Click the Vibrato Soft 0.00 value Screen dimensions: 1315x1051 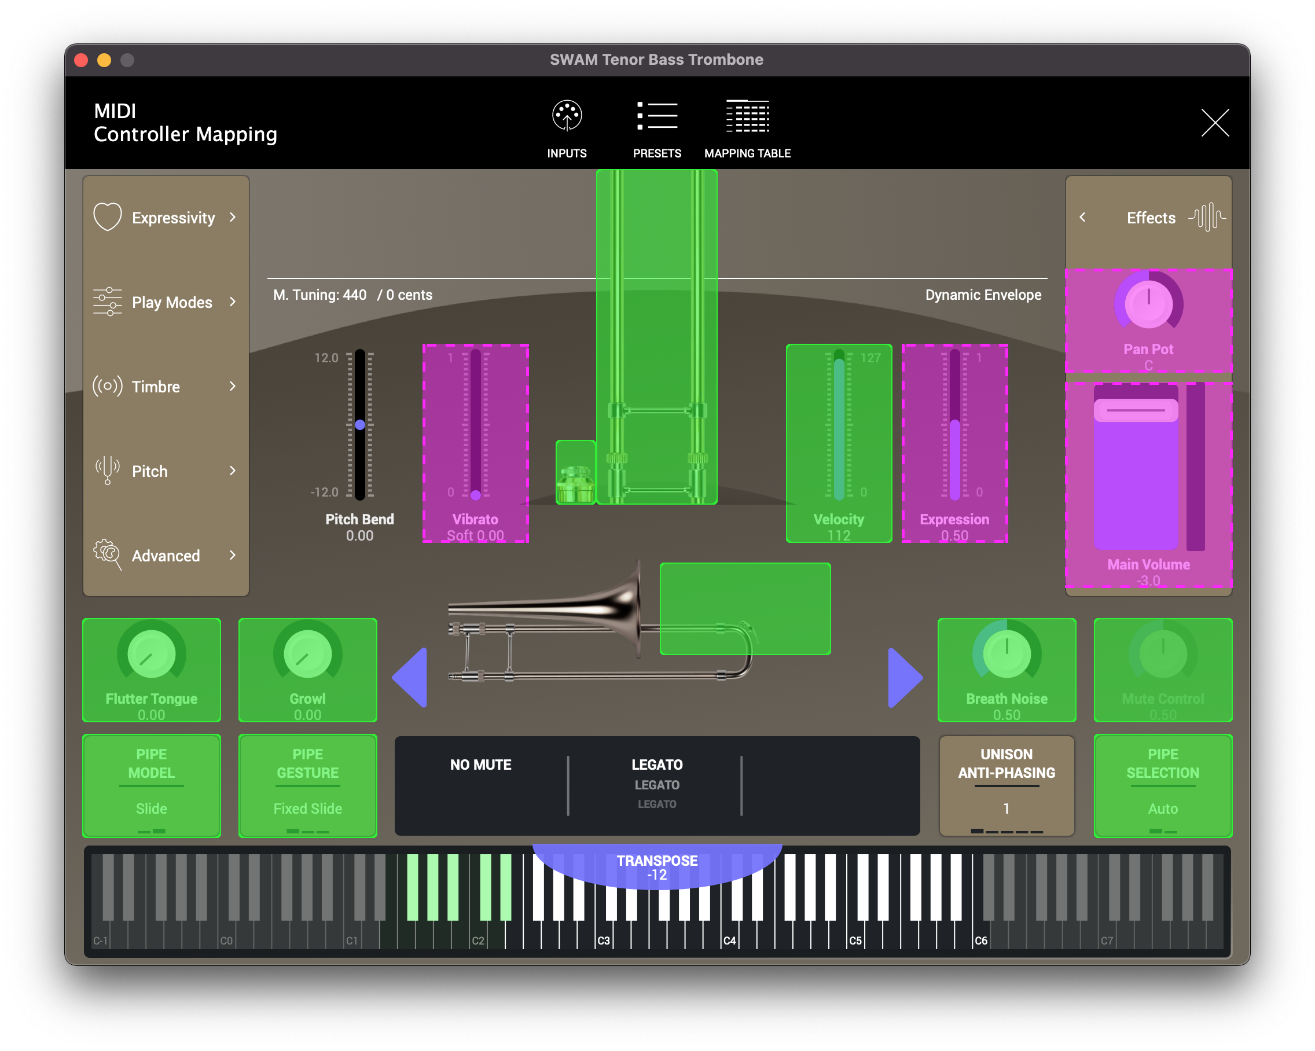pos(475,535)
